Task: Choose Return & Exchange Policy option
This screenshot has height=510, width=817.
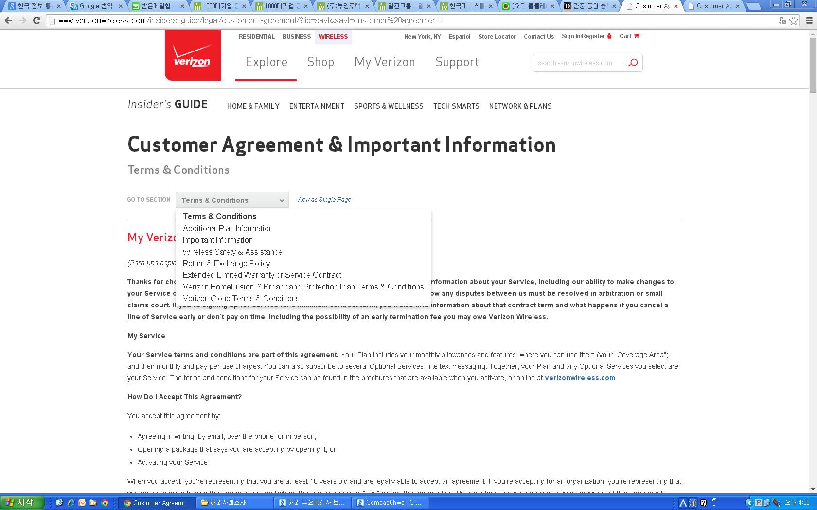Action: [x=226, y=263]
